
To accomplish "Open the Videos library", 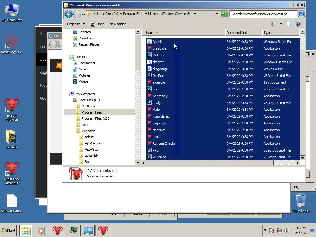I will 83,81.
